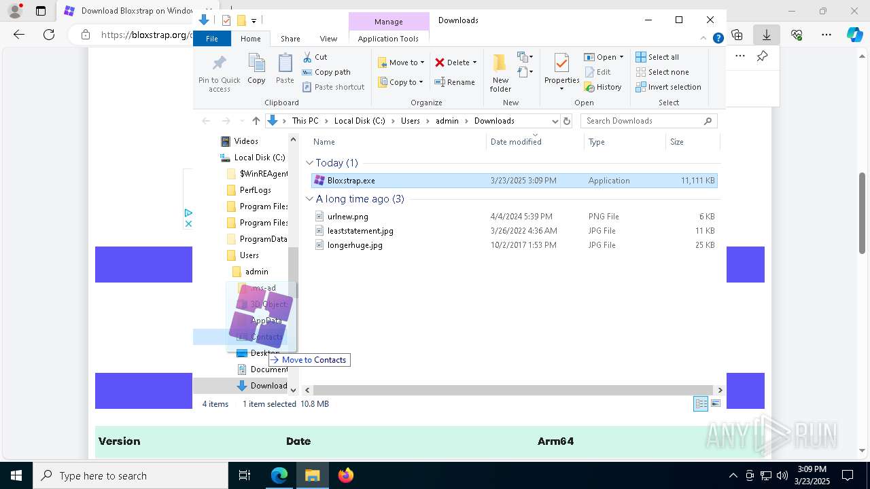This screenshot has height=489, width=870.
Task: Click History in Open group
Action: click(x=603, y=87)
